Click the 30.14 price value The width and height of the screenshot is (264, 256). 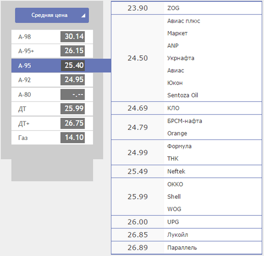pos(72,37)
